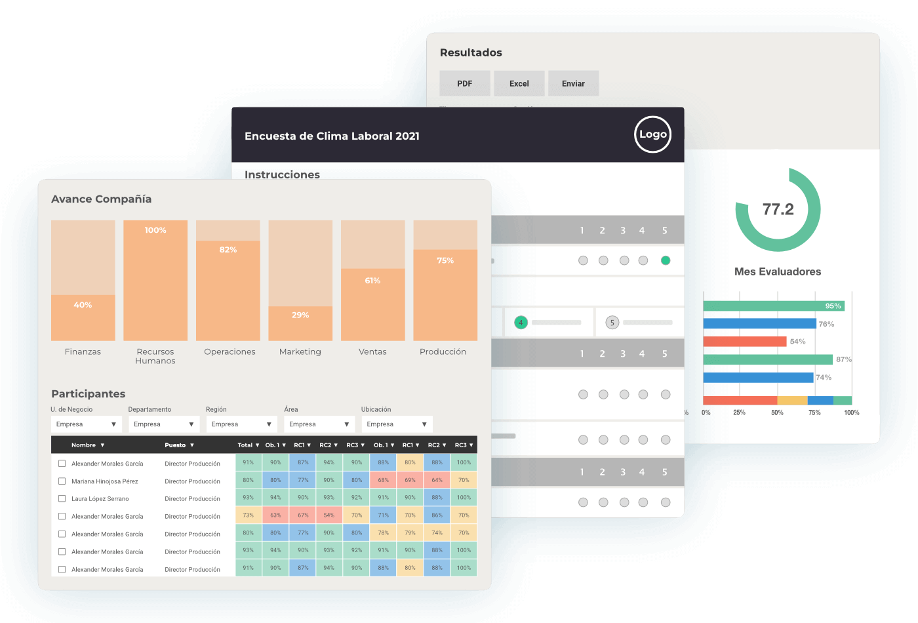
Task: Click the 73% cell in the table
Action: coord(249,515)
